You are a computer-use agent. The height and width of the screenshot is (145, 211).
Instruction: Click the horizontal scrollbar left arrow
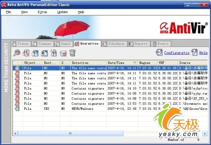pos(15,134)
